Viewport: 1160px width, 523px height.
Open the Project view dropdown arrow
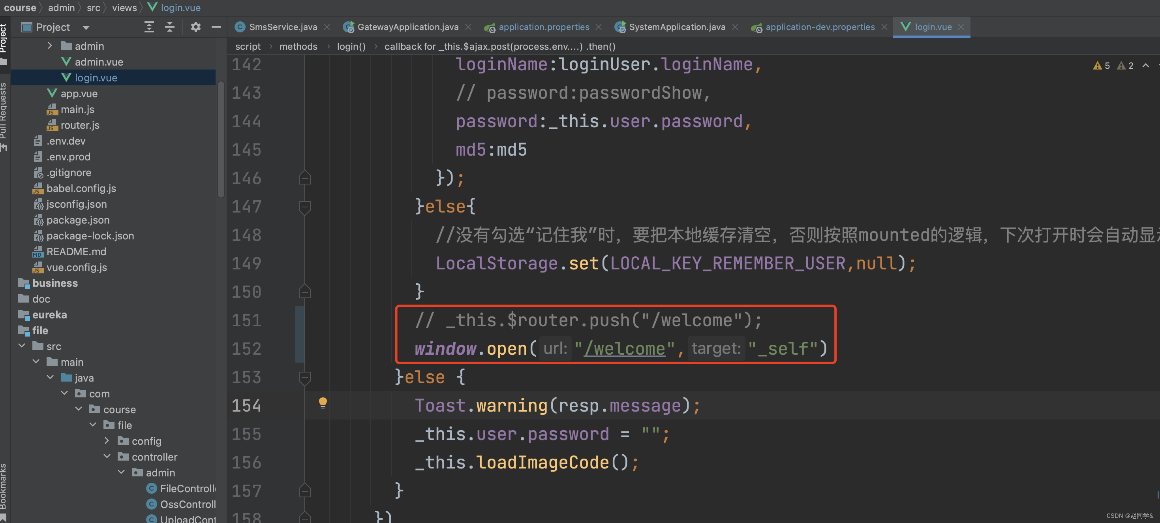(86, 28)
